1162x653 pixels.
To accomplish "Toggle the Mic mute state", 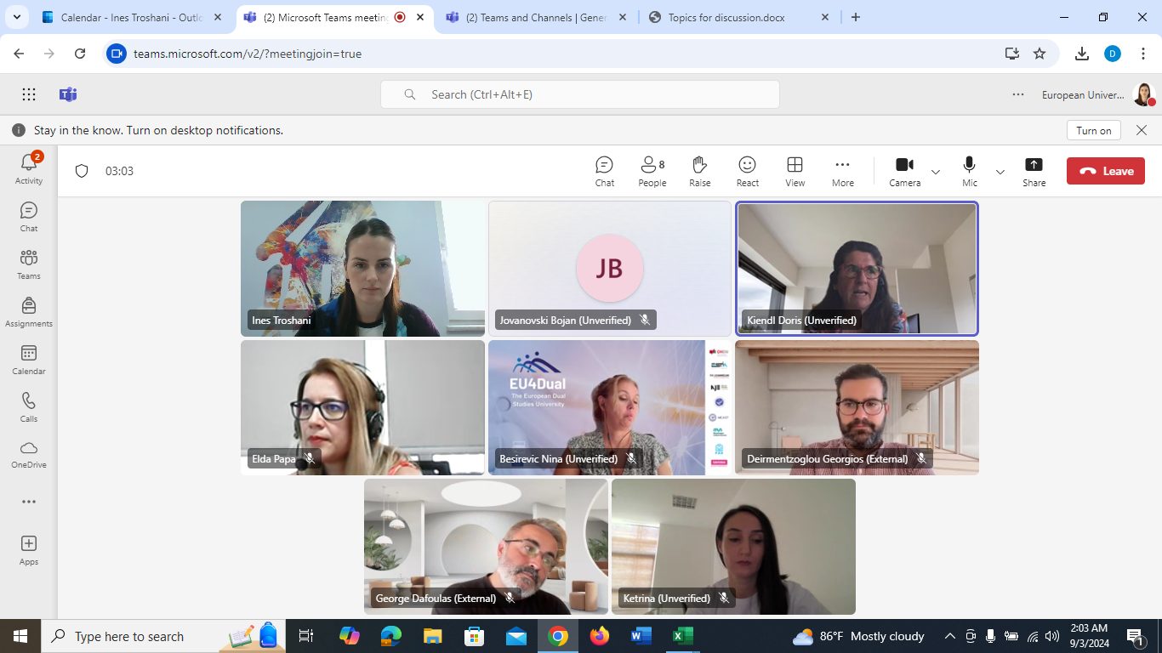I will click(x=969, y=171).
